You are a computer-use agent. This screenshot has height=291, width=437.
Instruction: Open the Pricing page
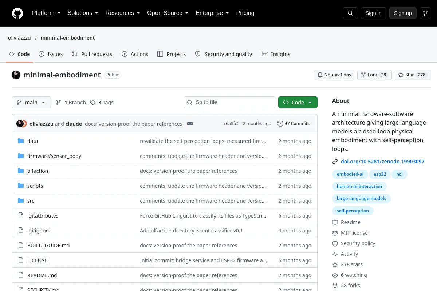click(245, 13)
